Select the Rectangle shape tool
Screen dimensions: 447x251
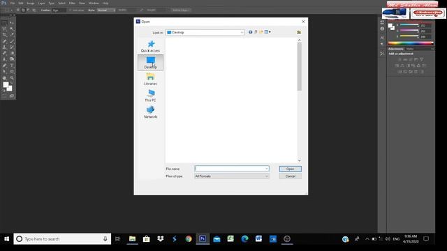(12, 71)
